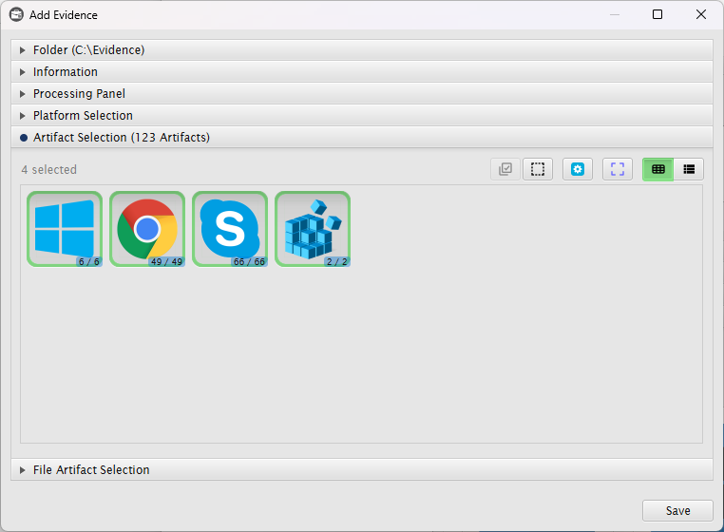Expand the Folder (C:\Evidence) section
724x532 pixels.
(x=362, y=49)
